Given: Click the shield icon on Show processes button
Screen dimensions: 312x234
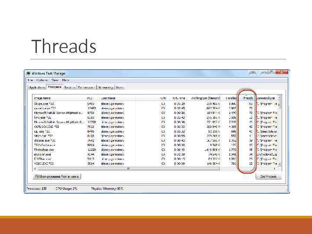Looking at the screenshot, I should tap(36, 176).
